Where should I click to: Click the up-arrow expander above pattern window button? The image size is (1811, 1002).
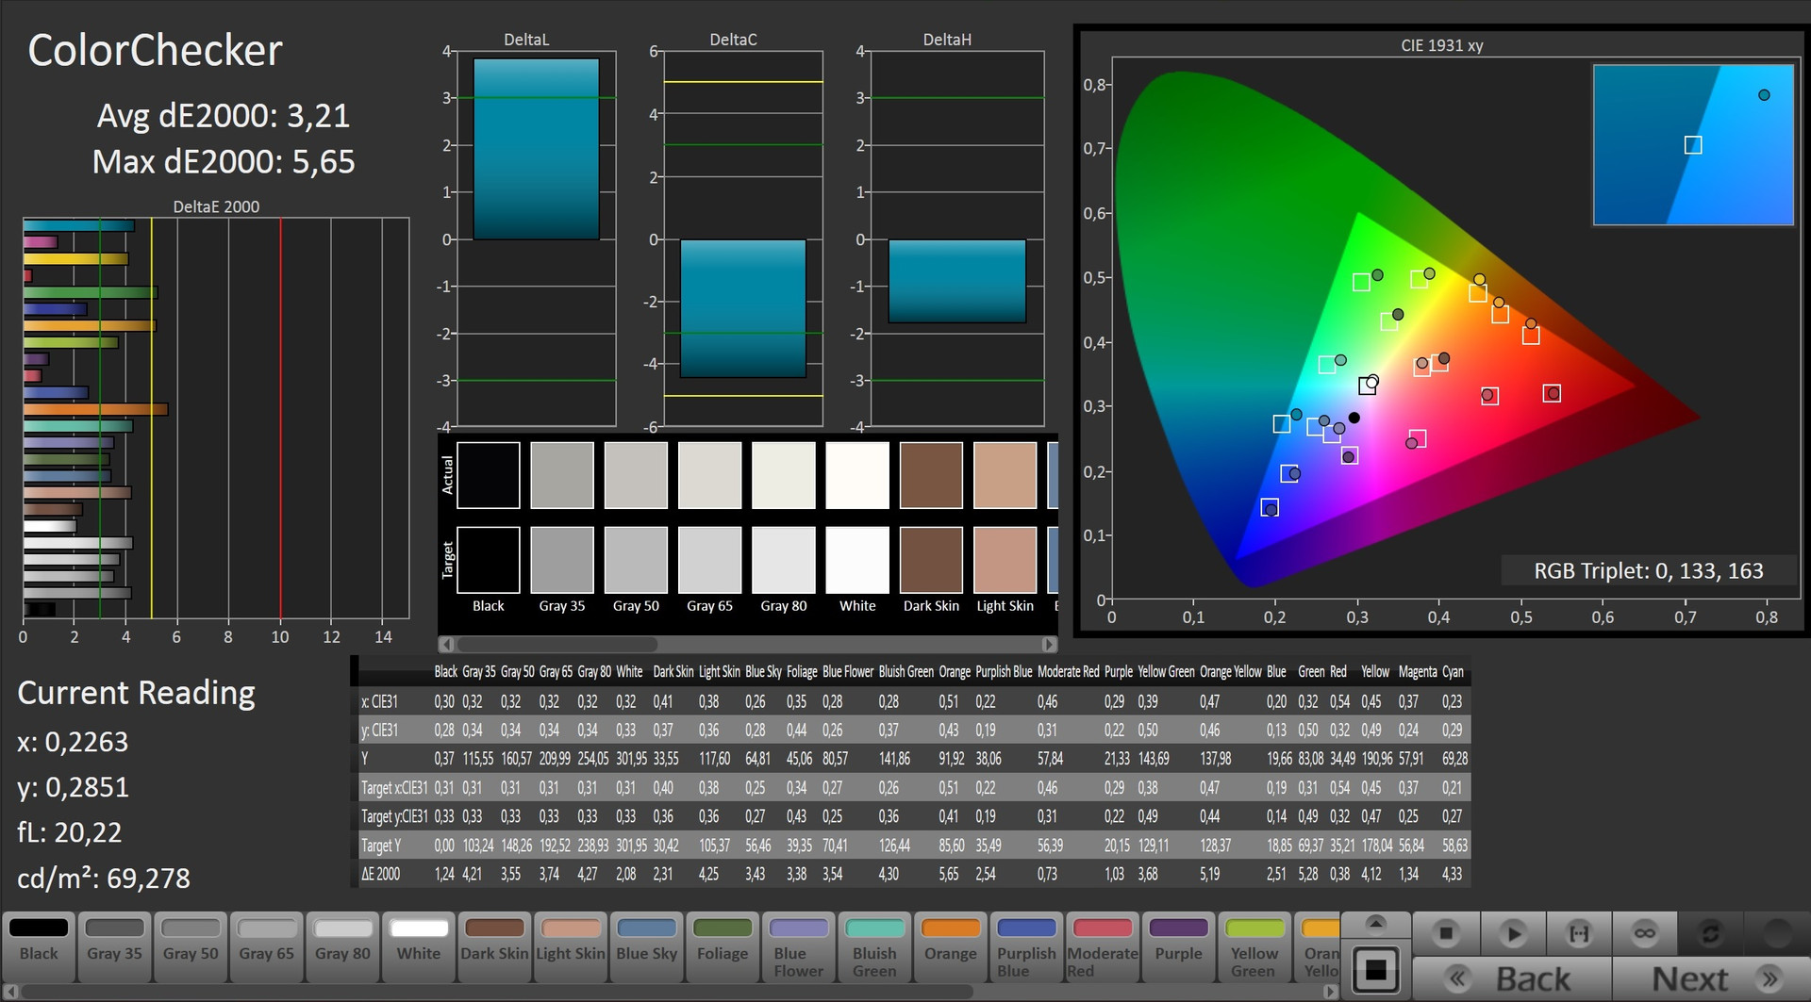[x=1375, y=923]
